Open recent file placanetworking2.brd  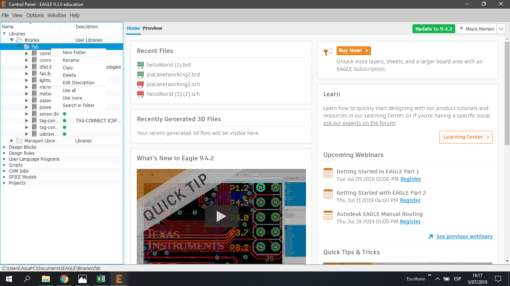[173, 75]
